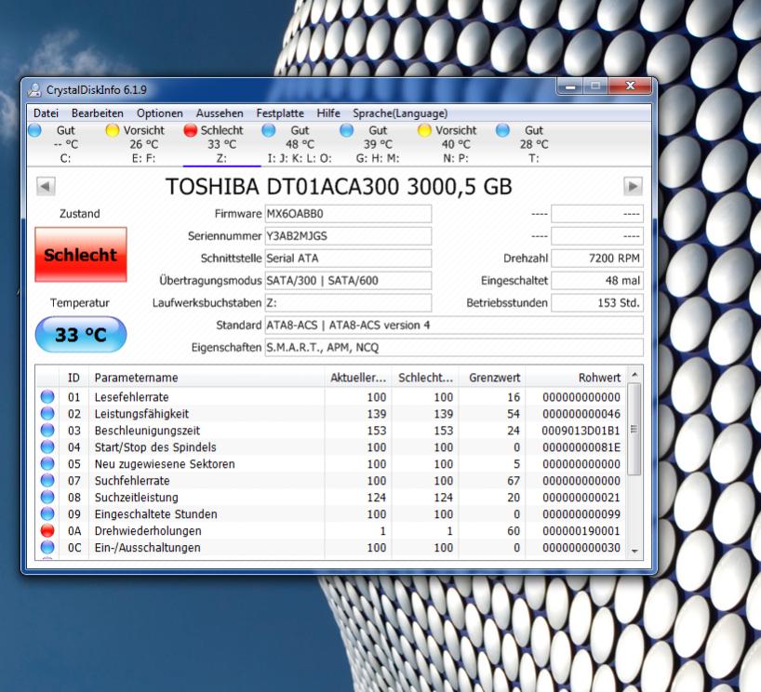The image size is (761, 692).
Task: Select the Suchfehlerrate parameter row
Action: tap(331, 481)
